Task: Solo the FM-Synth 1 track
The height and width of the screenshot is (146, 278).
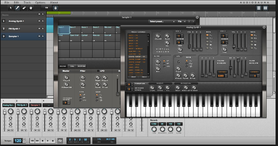Action: 43,28
